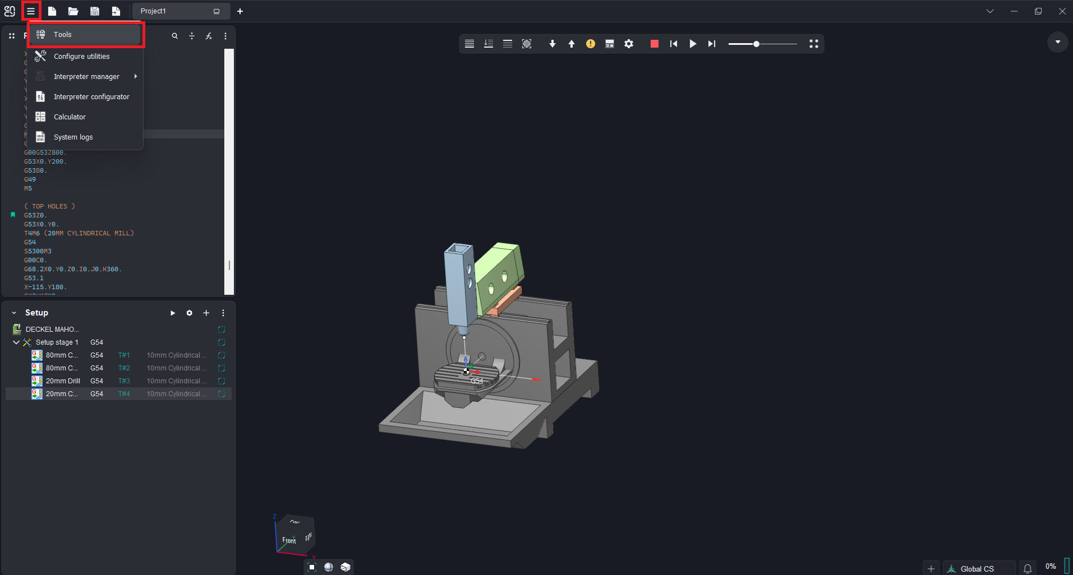The width and height of the screenshot is (1073, 575).
Task: Click the save project floppy disk icon
Action: coord(95,11)
